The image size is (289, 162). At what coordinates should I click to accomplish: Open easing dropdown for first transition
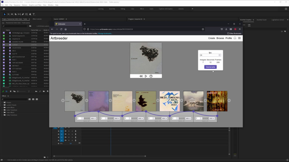[x=93, y=118]
